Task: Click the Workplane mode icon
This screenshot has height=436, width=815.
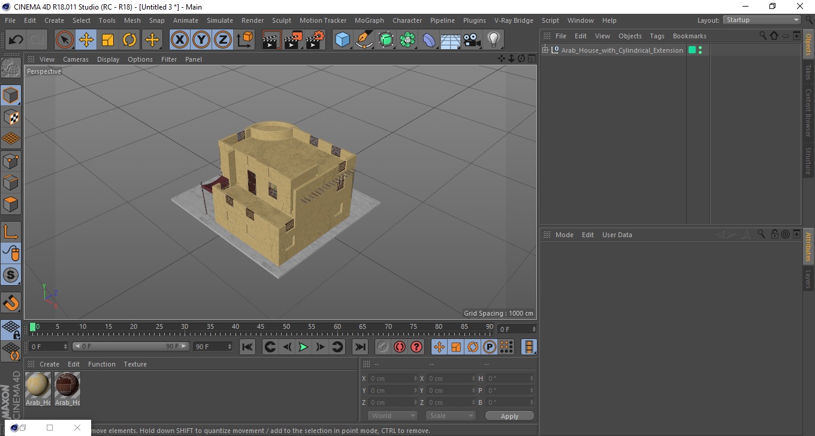Action: point(11,139)
